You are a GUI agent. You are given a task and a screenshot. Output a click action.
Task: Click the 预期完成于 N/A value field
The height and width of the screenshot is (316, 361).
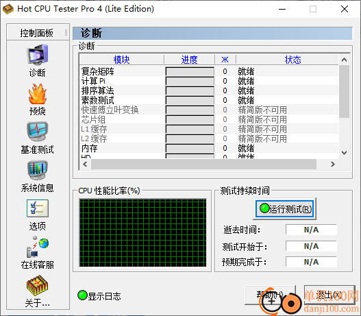point(311,262)
